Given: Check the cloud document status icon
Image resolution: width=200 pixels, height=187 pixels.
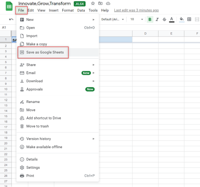Looking at the screenshot, I should 108,4.
